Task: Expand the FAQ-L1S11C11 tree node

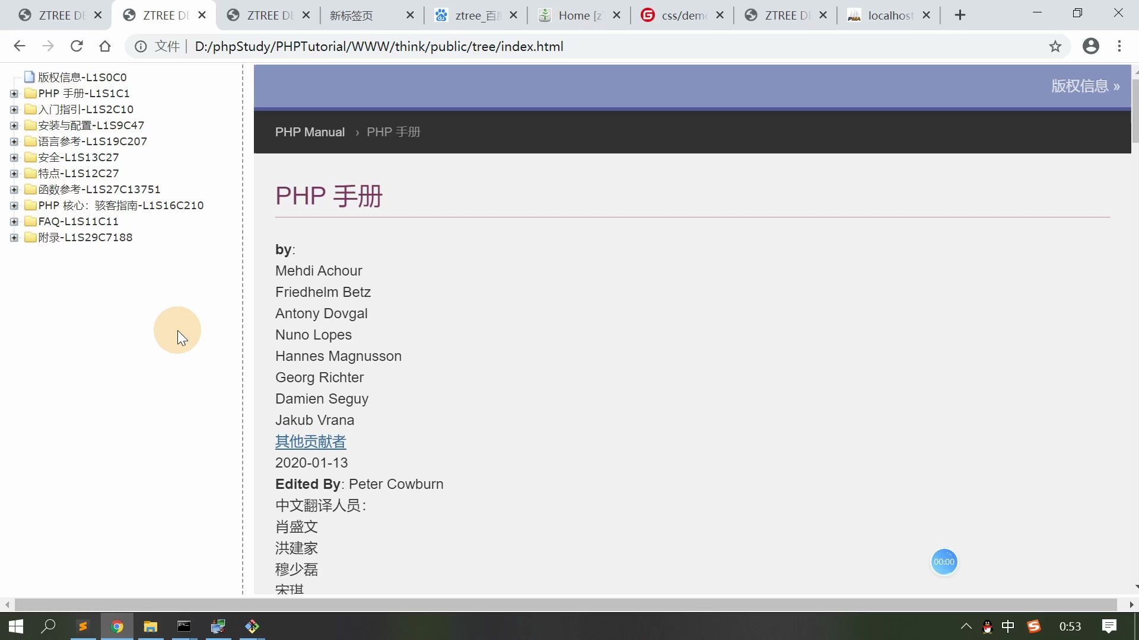Action: click(14, 221)
